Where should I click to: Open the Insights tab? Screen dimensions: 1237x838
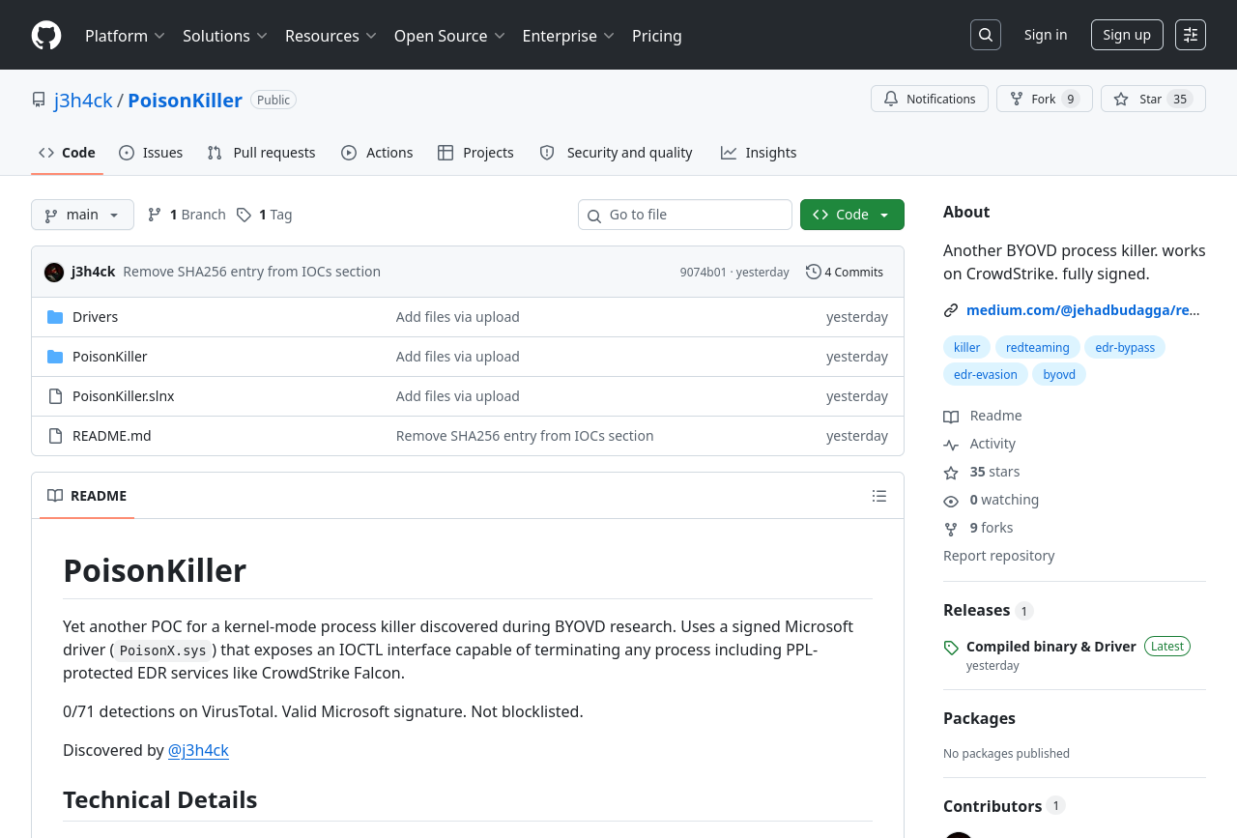point(759,153)
